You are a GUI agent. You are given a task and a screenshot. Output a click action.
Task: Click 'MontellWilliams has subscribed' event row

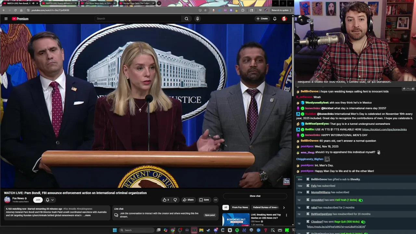(356, 192)
